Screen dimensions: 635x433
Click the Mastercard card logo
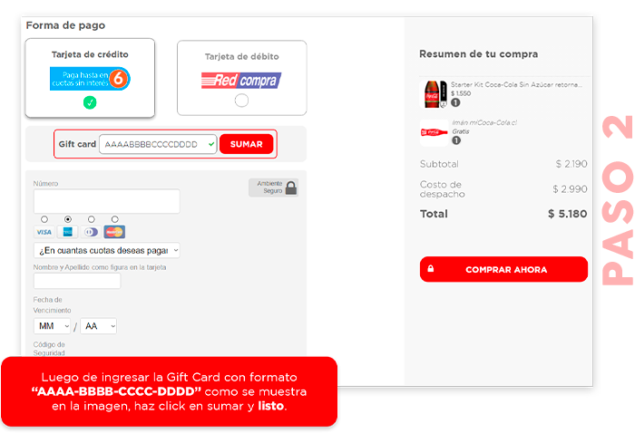click(114, 232)
